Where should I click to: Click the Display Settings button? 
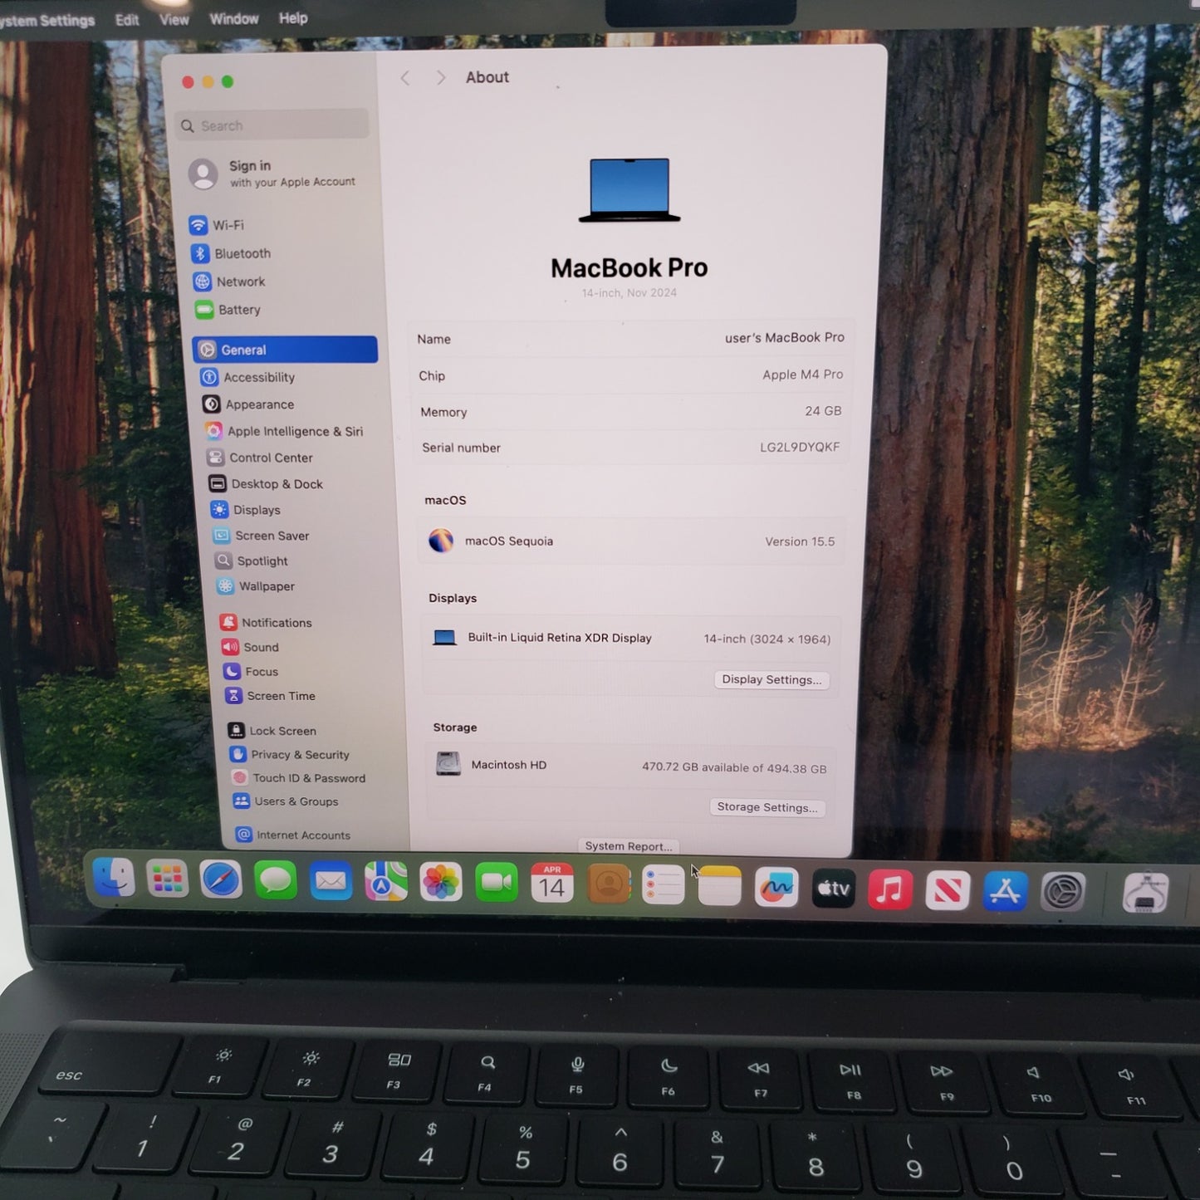(x=771, y=679)
